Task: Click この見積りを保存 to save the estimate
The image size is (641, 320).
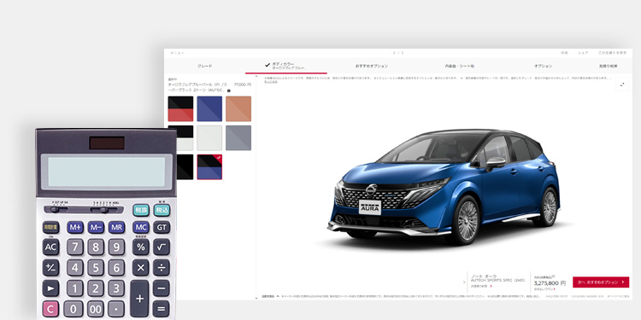Action: coord(613,53)
